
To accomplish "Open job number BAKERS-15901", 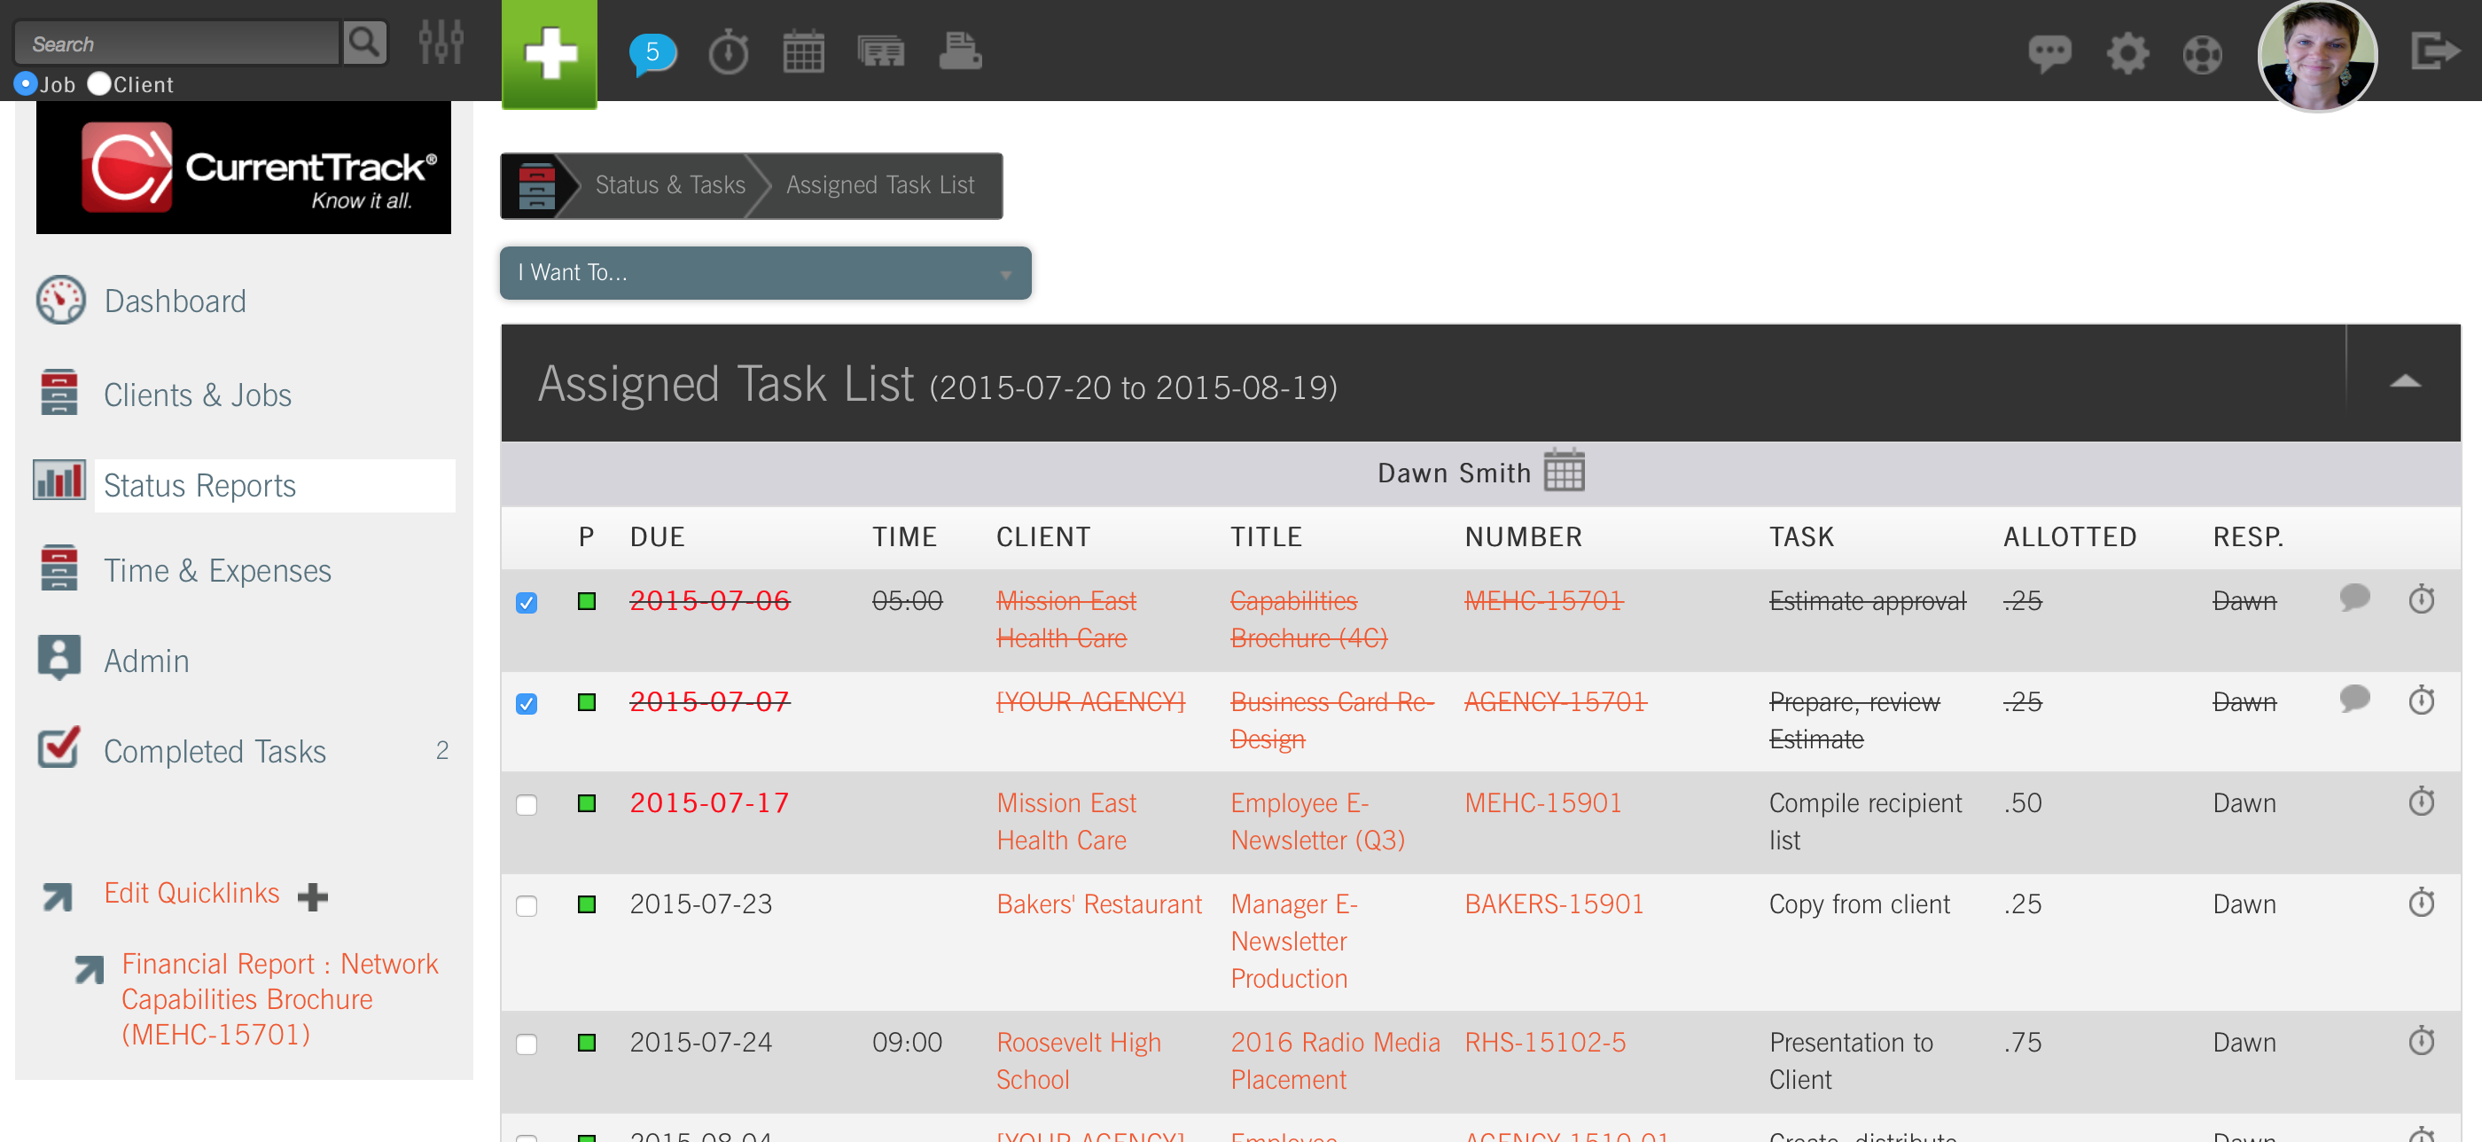I will click(1554, 904).
